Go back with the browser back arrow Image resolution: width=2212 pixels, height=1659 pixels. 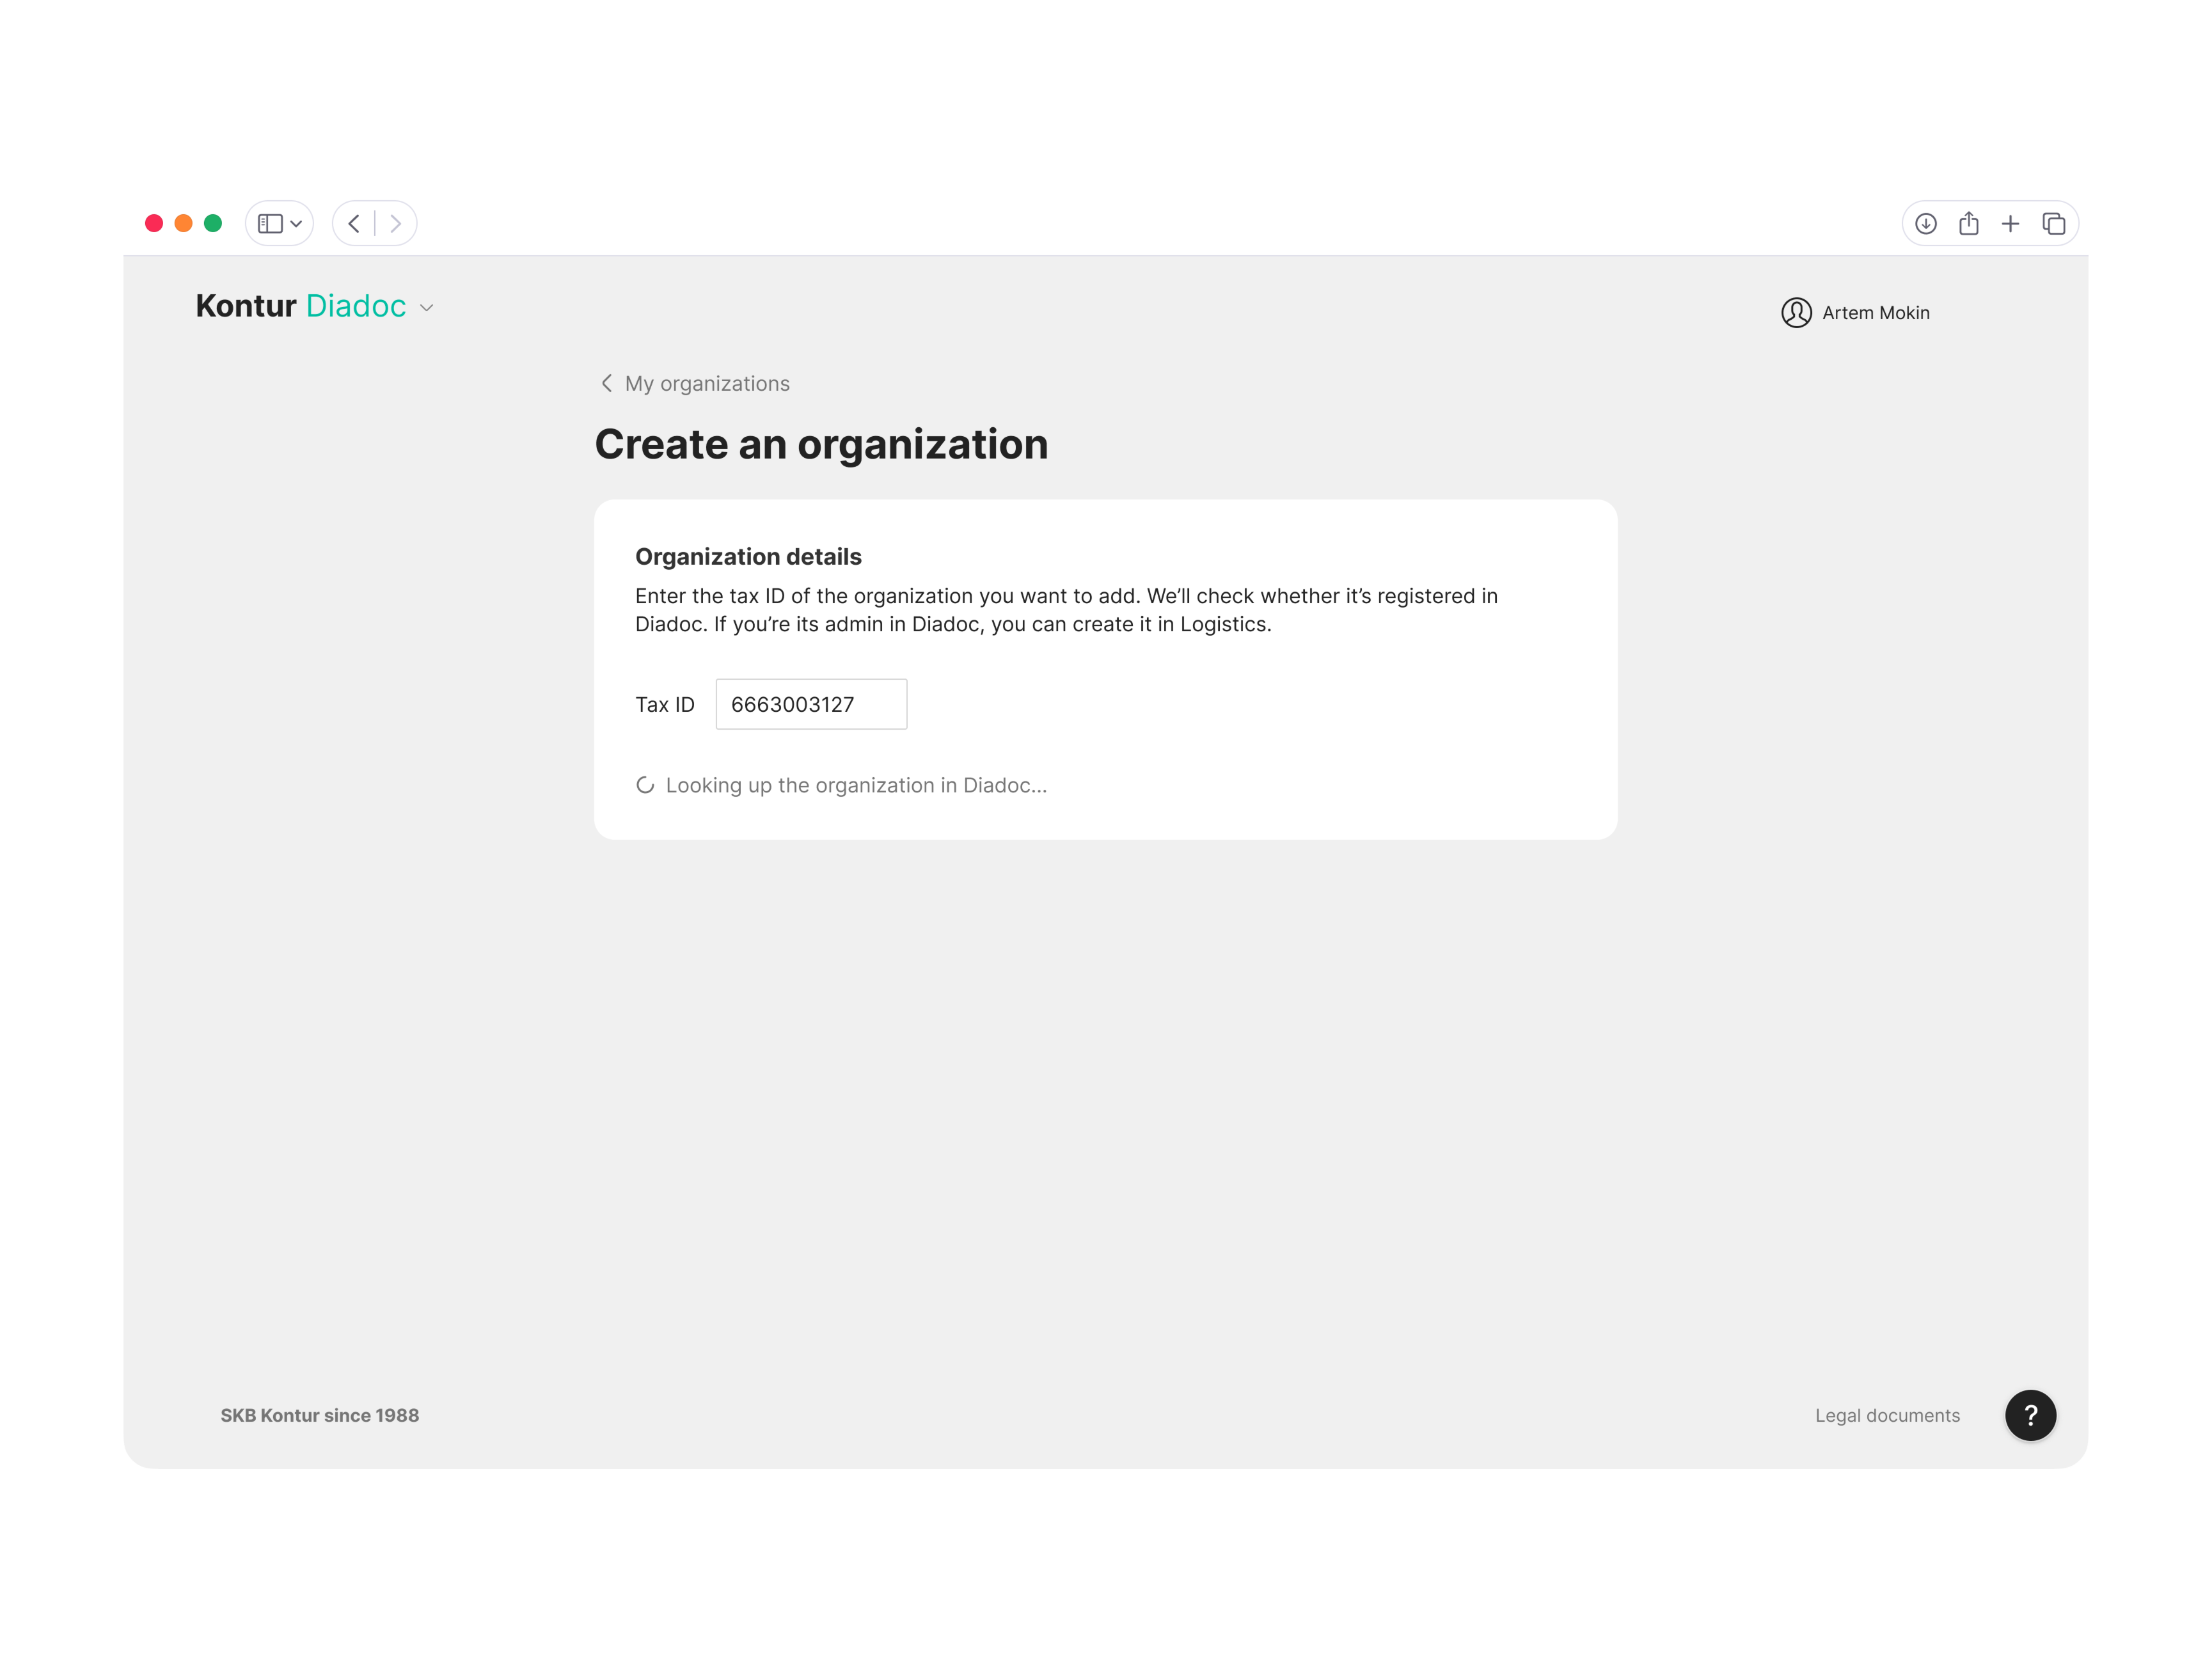354,223
